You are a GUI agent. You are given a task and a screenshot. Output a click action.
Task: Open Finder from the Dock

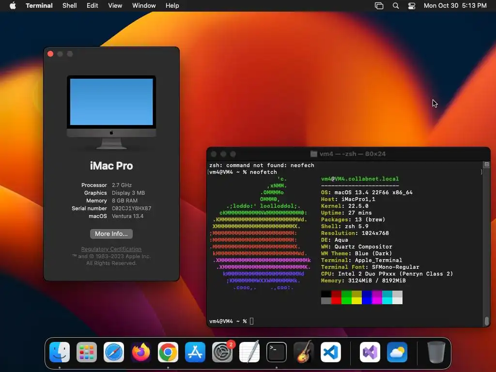pos(60,352)
